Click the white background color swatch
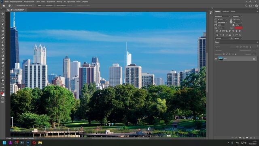The width and height of the screenshot is (259, 146). tap(3, 94)
